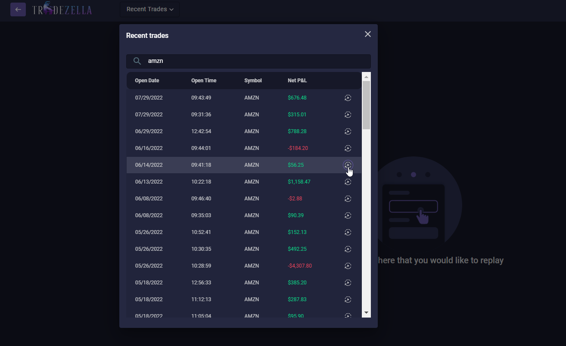566x346 pixels.
Task: Click the Net P&L column header
Action: (x=297, y=81)
